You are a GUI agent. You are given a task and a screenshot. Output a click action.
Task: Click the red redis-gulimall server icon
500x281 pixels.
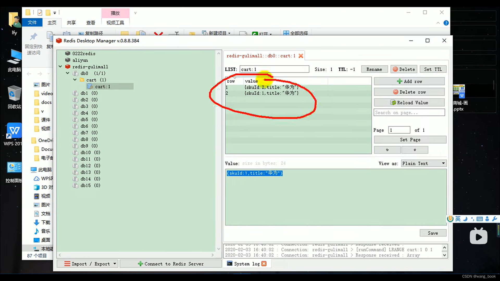(x=68, y=67)
